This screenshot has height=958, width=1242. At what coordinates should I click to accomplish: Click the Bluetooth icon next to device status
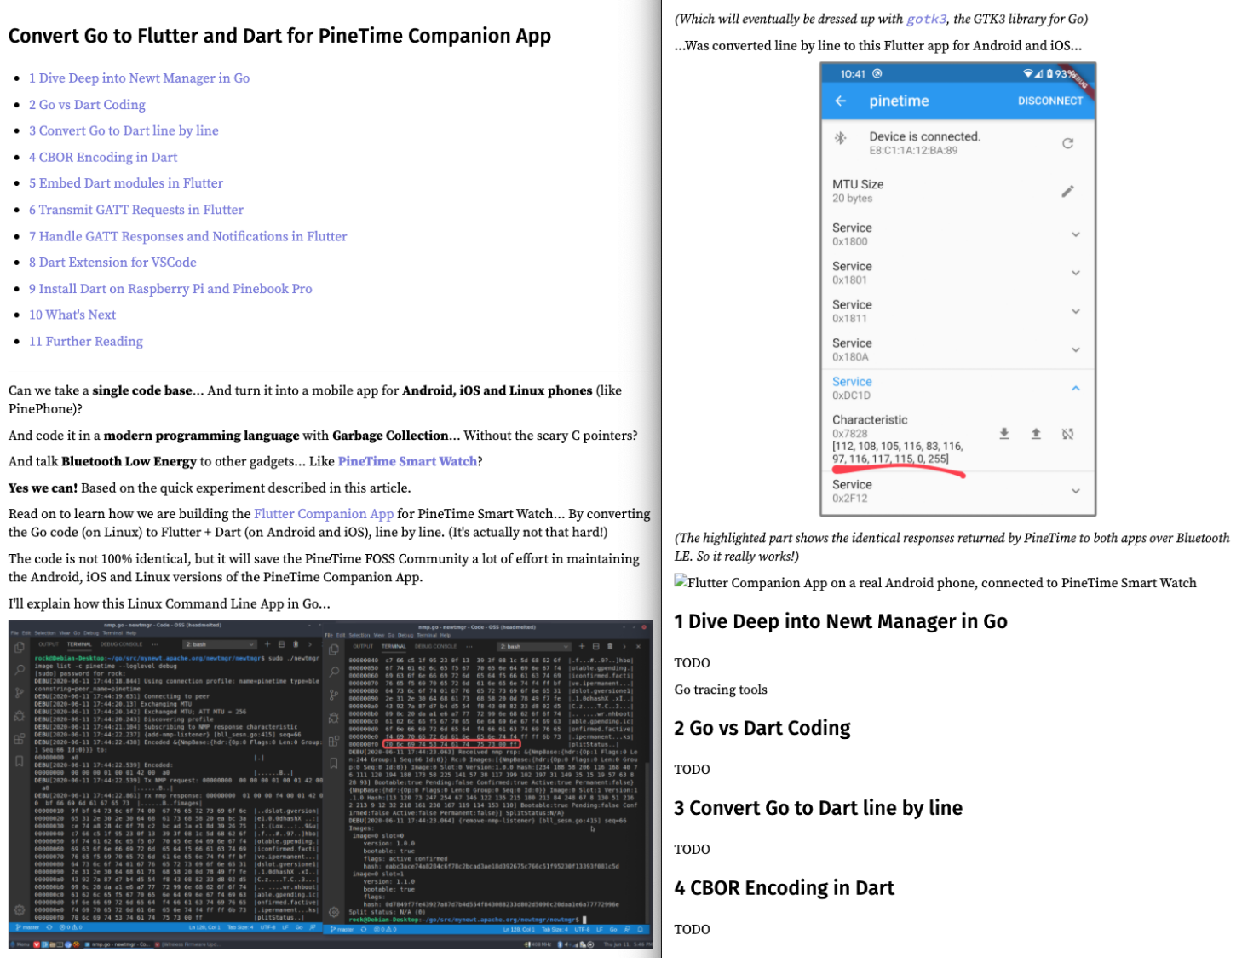840,138
